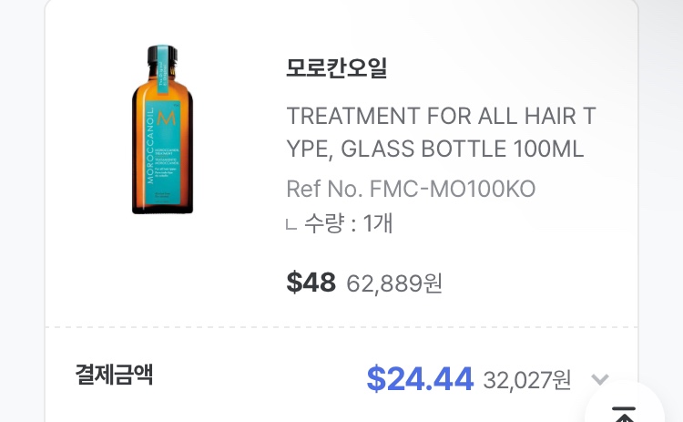This screenshot has height=422, width=683.
Task: Tap the 수량 : 1개 quantity line
Action: pos(348,223)
